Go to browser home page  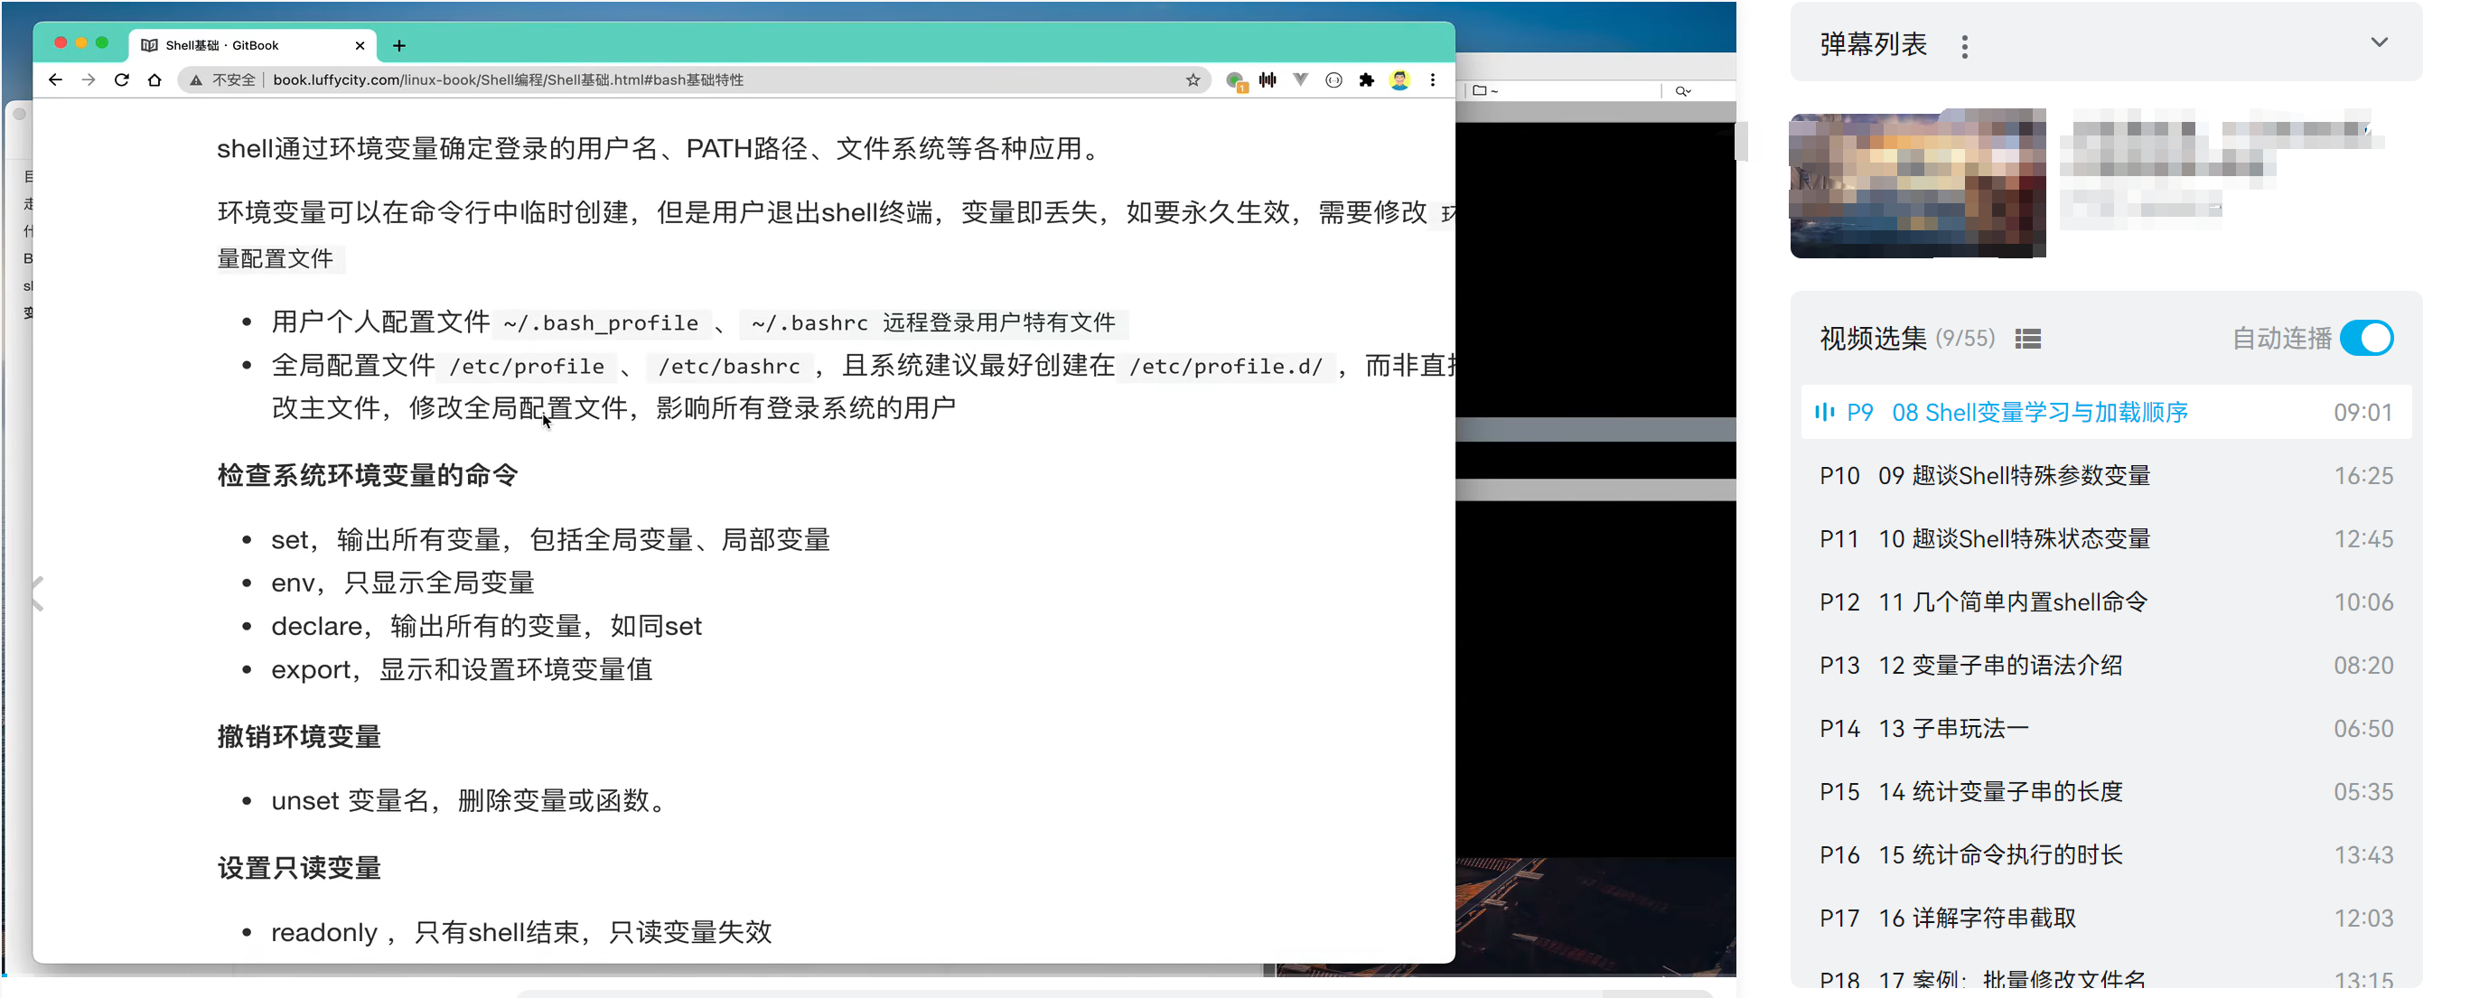click(x=154, y=79)
